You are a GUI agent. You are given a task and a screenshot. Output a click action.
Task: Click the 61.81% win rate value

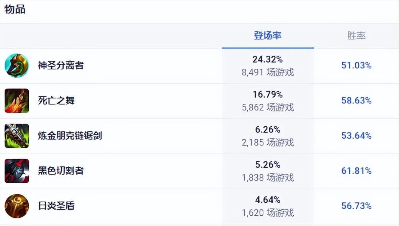tap(356, 171)
